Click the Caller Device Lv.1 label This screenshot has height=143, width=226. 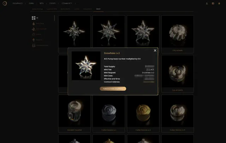tap(109, 130)
